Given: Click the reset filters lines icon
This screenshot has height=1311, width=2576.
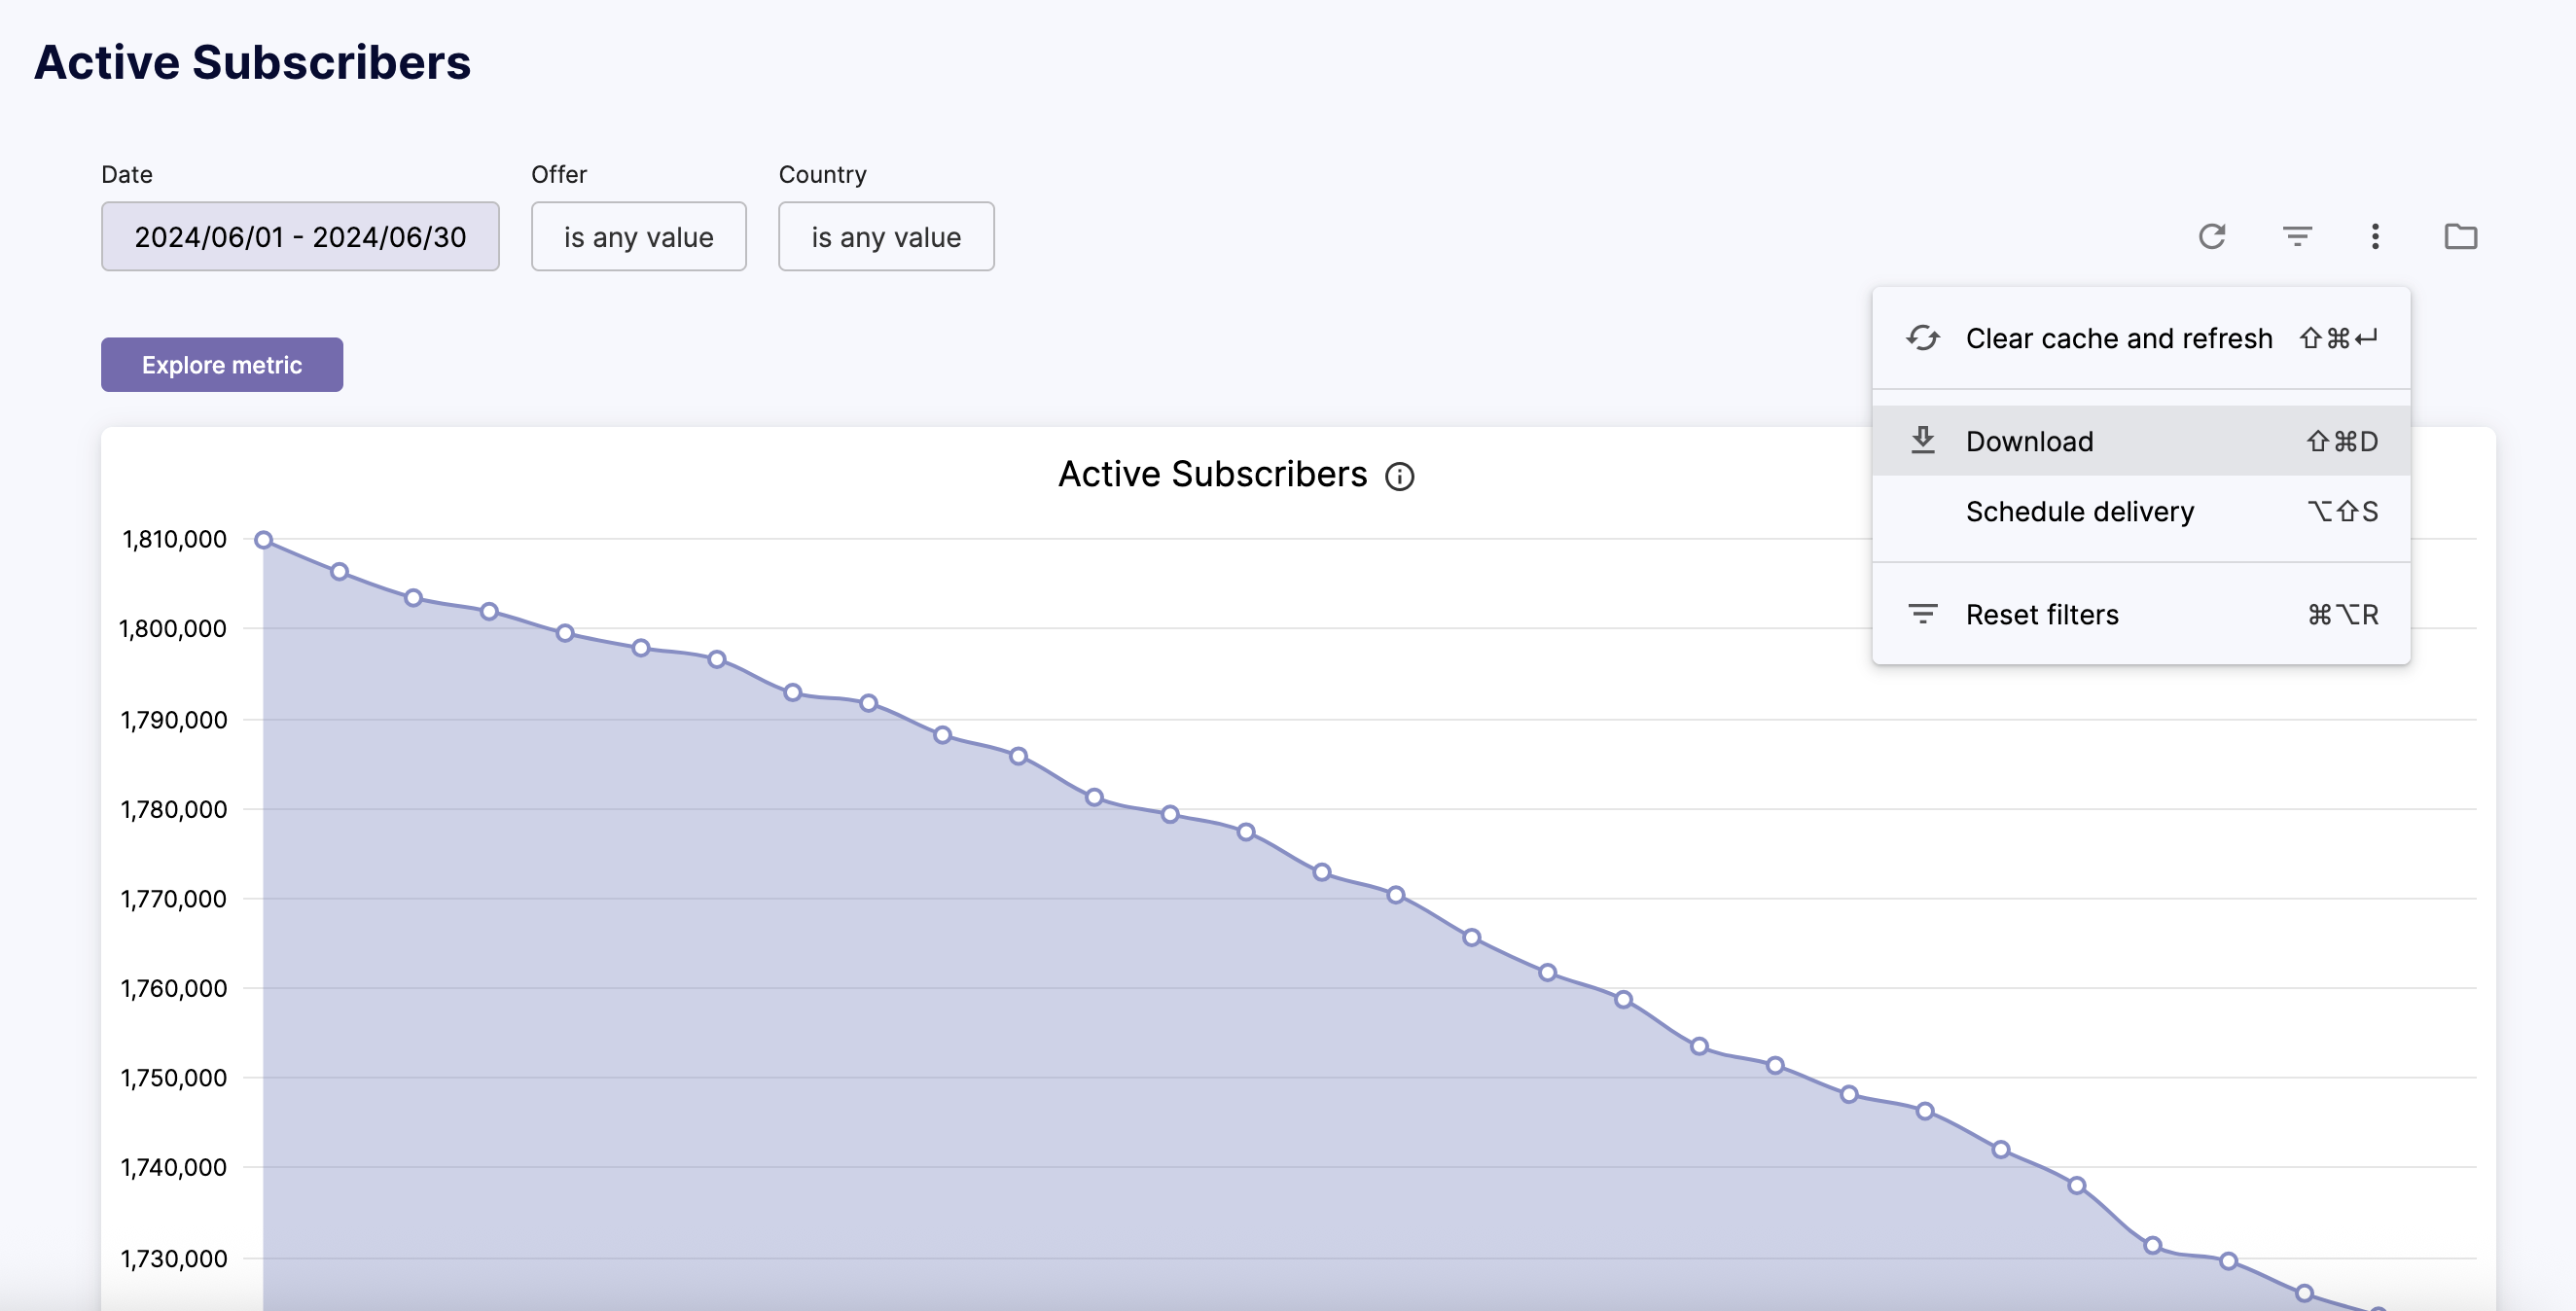Looking at the screenshot, I should point(1922,614).
